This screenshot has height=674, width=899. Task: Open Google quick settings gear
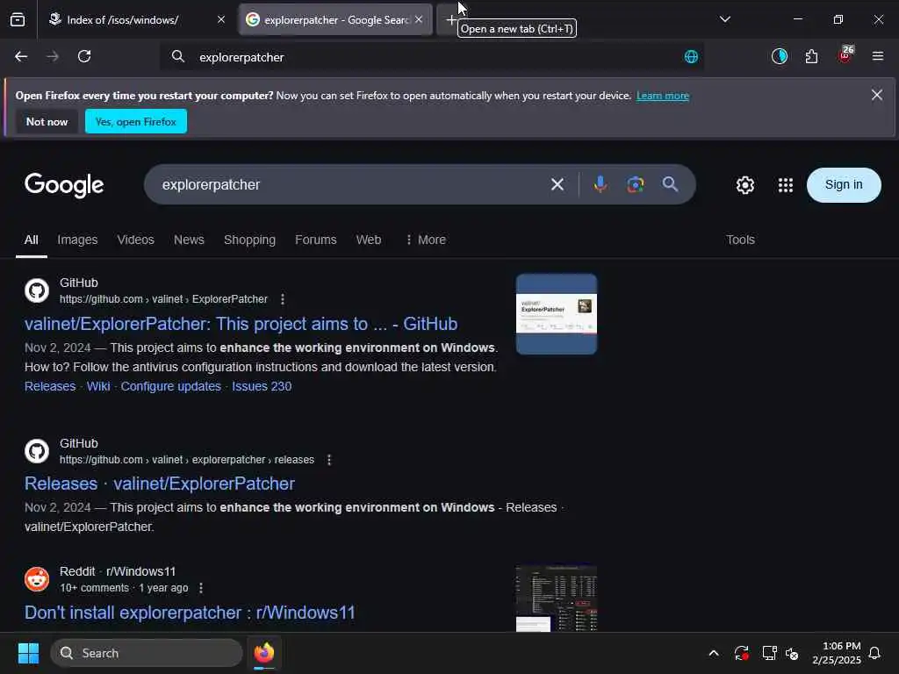[x=744, y=185]
